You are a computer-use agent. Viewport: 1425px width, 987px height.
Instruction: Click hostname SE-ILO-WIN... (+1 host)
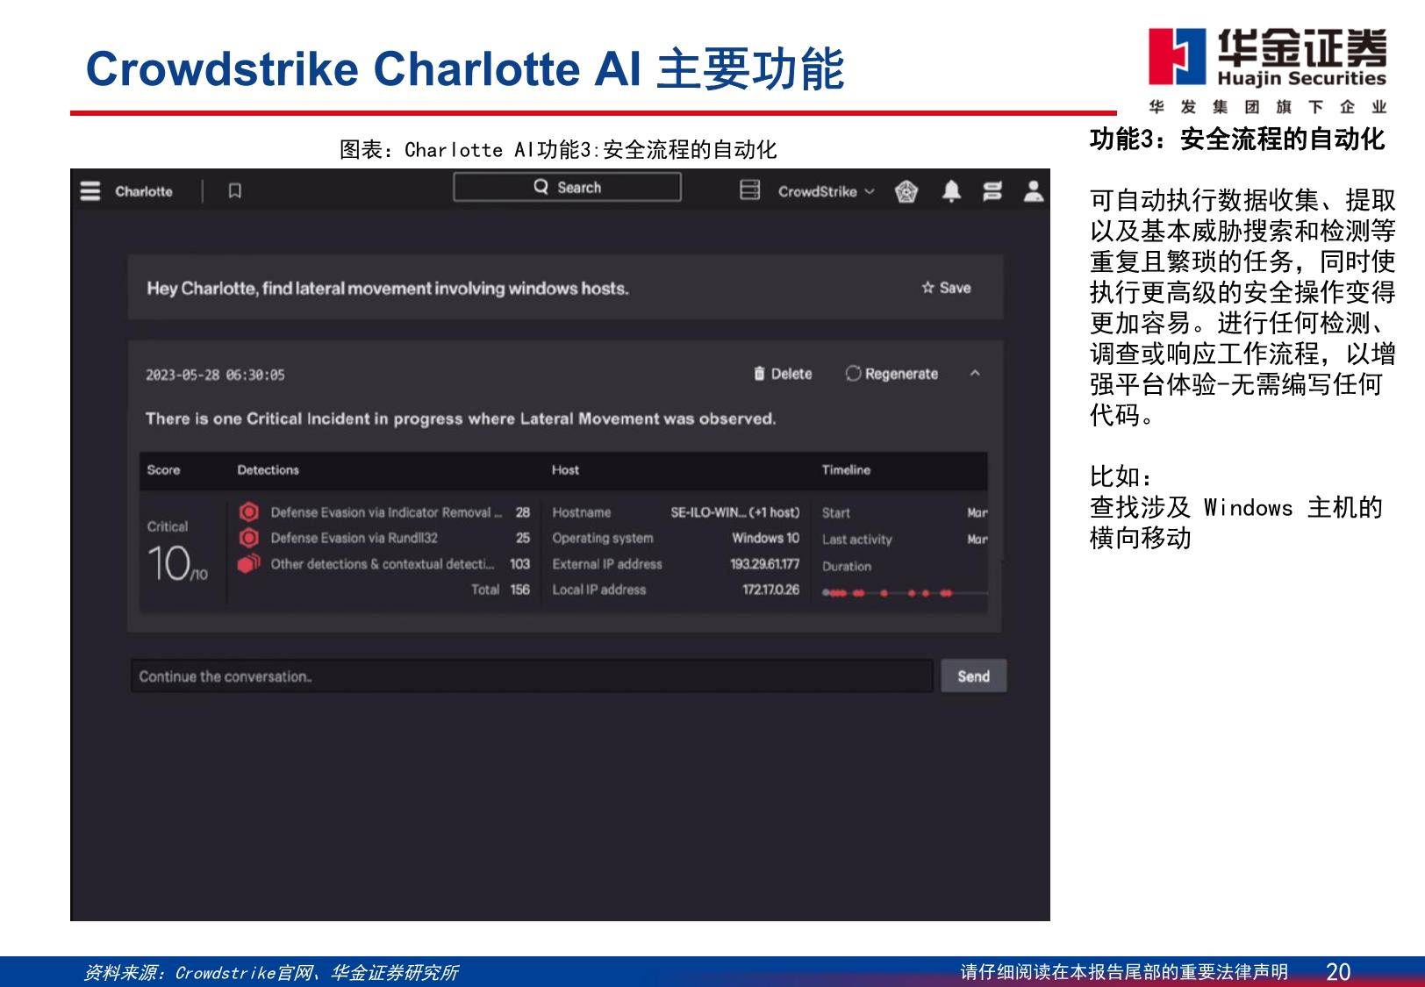[x=734, y=512]
